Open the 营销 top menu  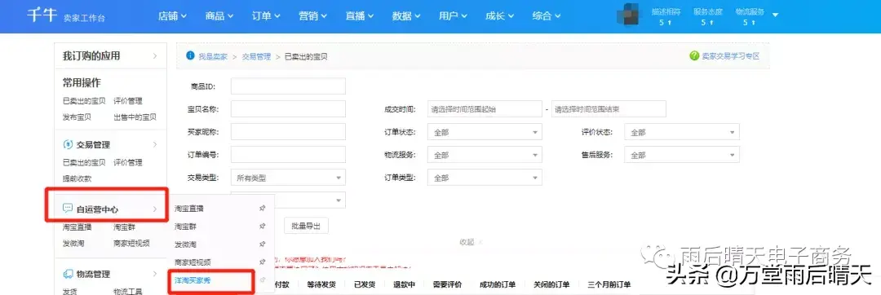click(312, 15)
